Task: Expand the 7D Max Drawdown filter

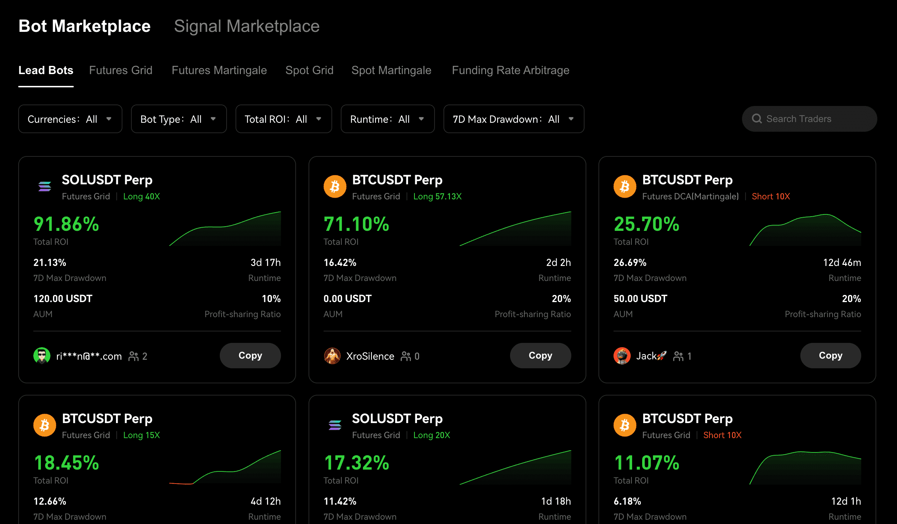Action: point(514,119)
